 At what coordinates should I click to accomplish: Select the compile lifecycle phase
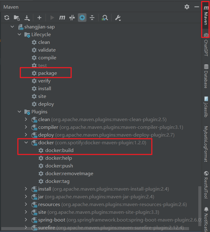click(47, 58)
